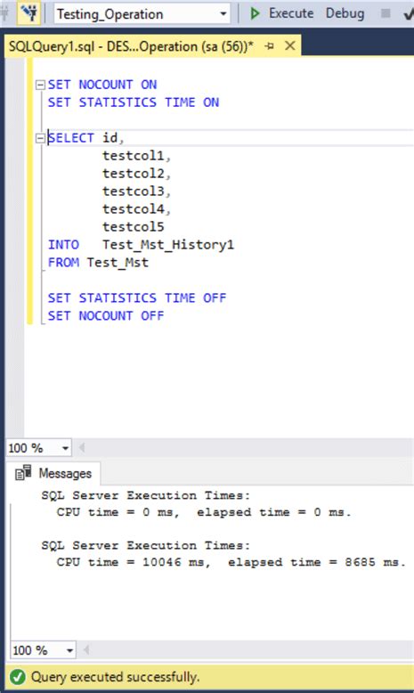Click the Debug button
Screen dimensions: 414x693
[x=345, y=13]
